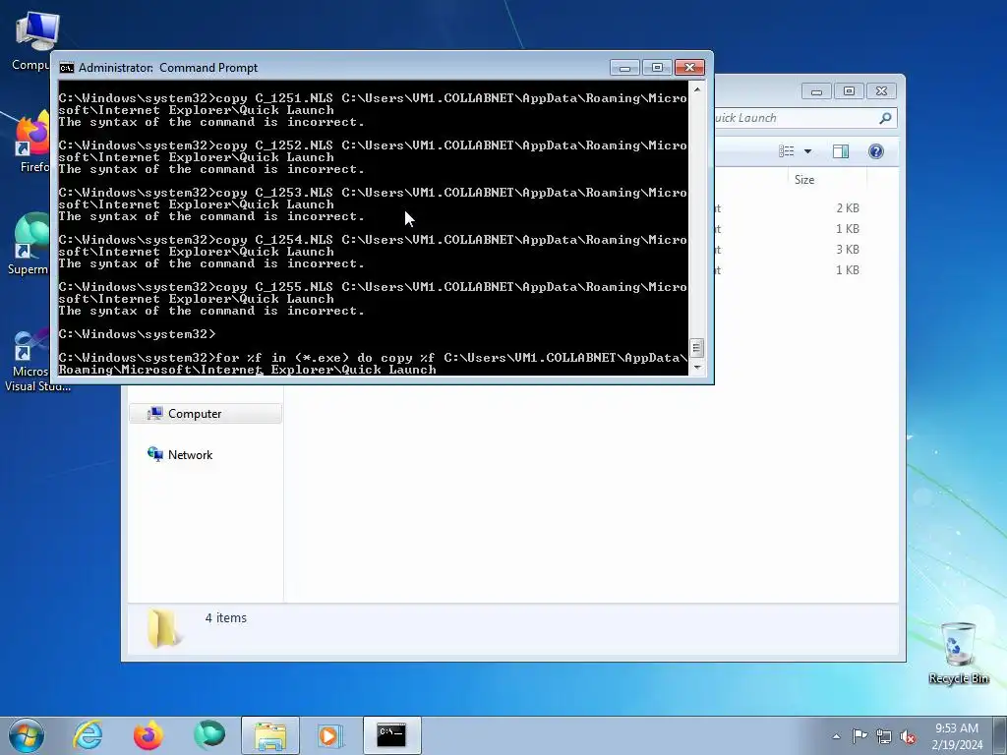
Task: Maximize the Explorer window behind
Action: [849, 91]
